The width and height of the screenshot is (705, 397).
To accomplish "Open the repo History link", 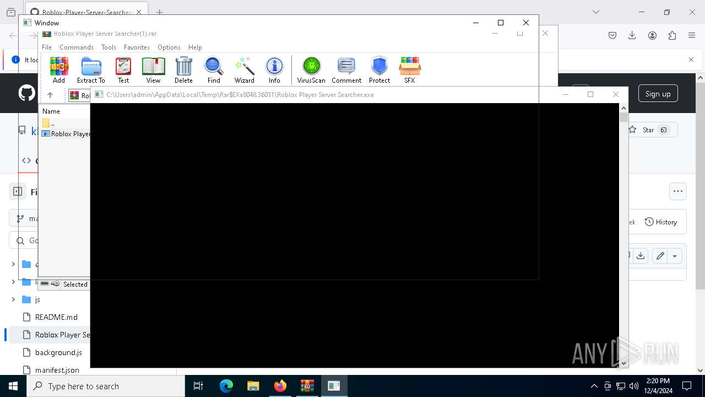I will [661, 222].
